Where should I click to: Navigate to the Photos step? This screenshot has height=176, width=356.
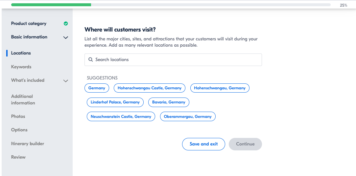[x=18, y=116]
